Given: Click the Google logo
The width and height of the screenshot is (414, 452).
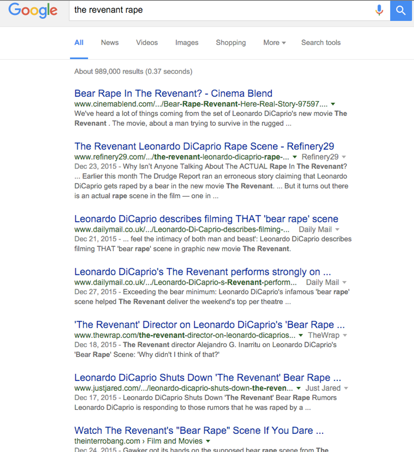Looking at the screenshot, I should coord(33,10).
